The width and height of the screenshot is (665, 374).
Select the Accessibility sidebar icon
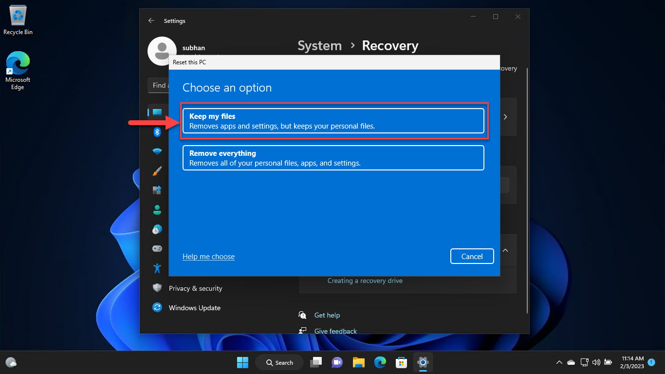157,268
